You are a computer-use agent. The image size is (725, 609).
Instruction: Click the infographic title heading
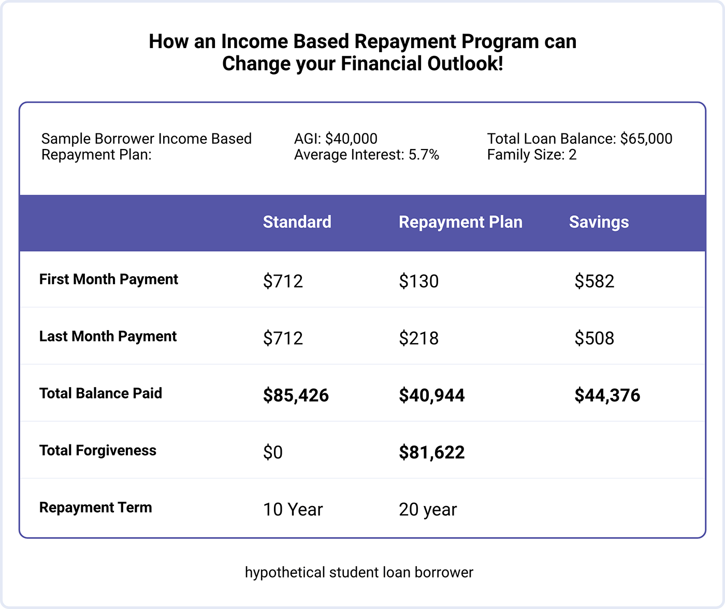[x=363, y=52]
